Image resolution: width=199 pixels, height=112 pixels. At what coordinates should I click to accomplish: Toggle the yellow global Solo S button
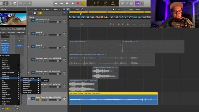pos(40,13)
